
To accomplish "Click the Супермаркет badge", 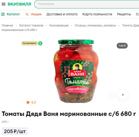I will click(29, 43).
